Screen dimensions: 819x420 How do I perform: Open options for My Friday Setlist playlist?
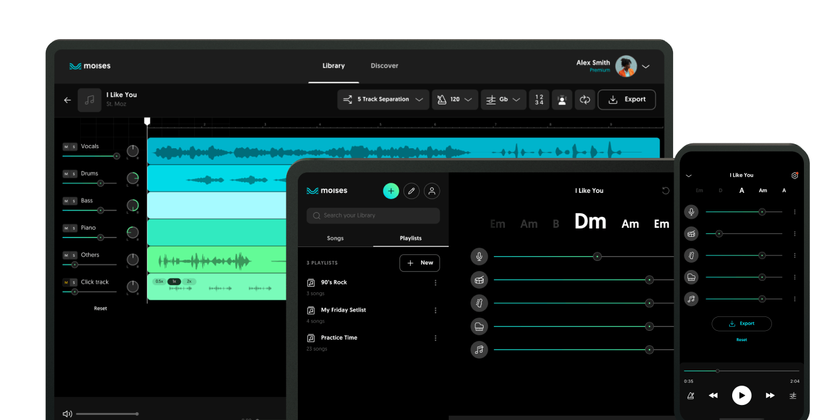[x=435, y=310]
